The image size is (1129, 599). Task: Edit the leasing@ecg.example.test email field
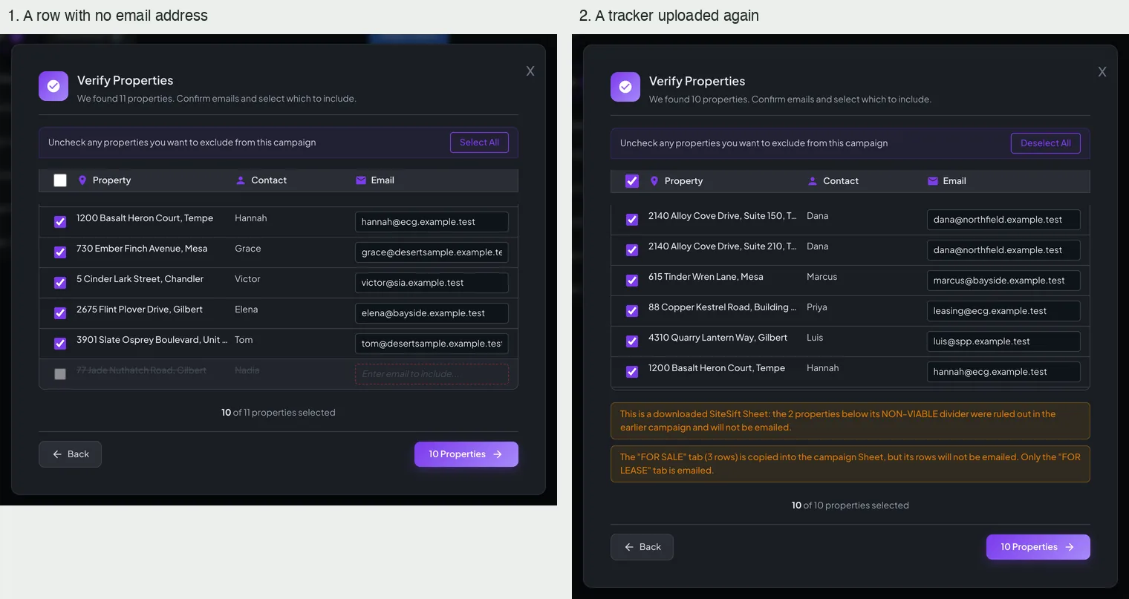click(x=1003, y=311)
